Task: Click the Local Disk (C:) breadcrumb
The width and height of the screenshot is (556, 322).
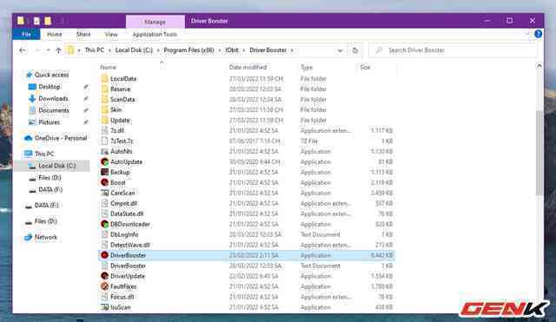Action: 134,50
